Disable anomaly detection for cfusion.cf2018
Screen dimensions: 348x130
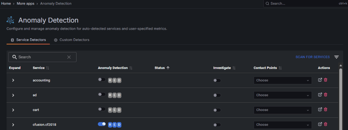point(102,124)
